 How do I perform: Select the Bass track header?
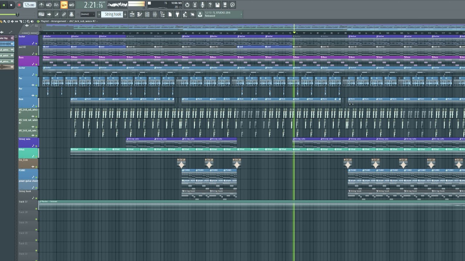pyautogui.click(x=28, y=61)
